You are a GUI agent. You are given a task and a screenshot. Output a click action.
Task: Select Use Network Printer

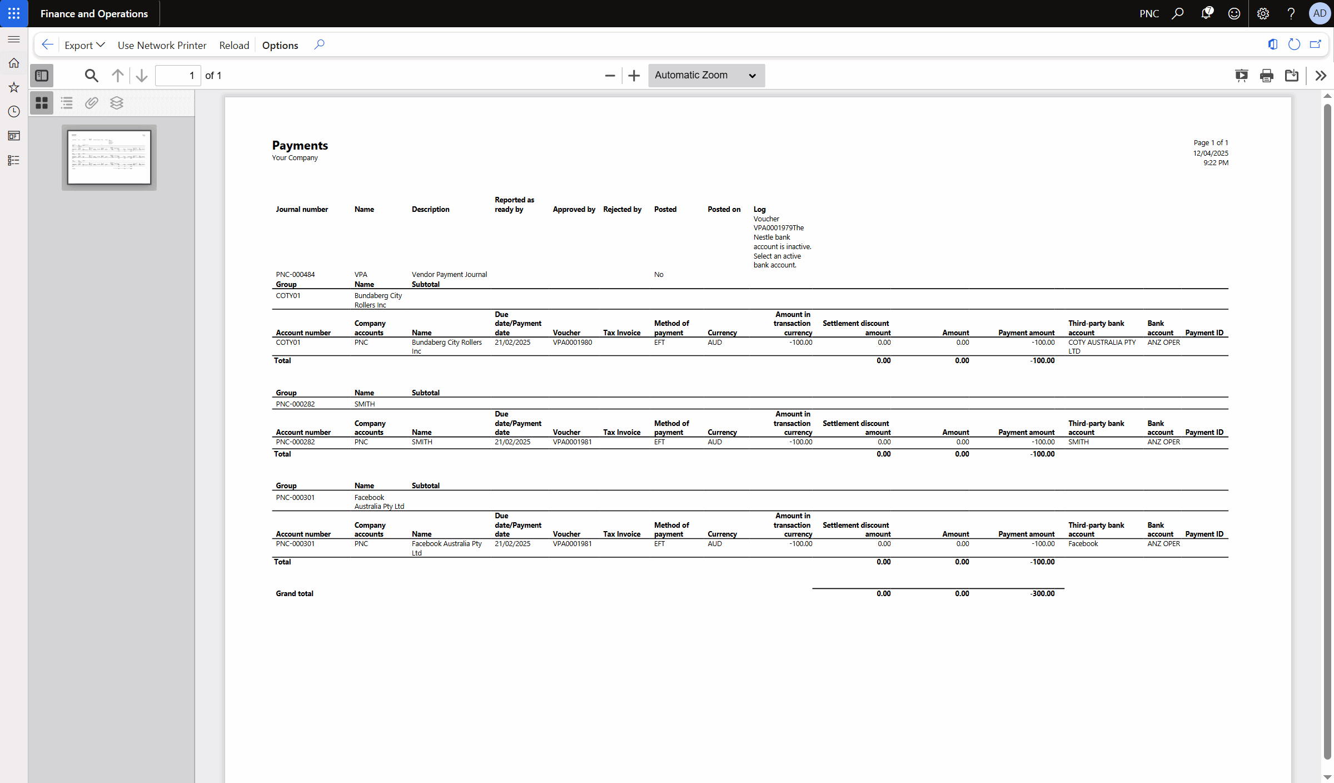coord(162,45)
